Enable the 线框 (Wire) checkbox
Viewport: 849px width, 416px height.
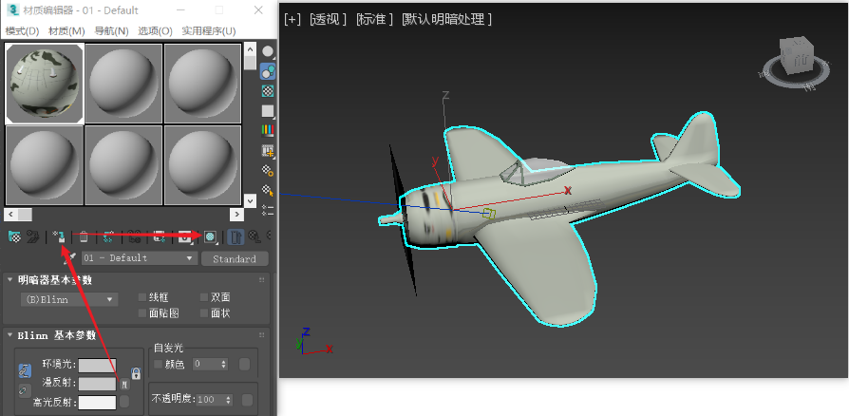click(143, 297)
